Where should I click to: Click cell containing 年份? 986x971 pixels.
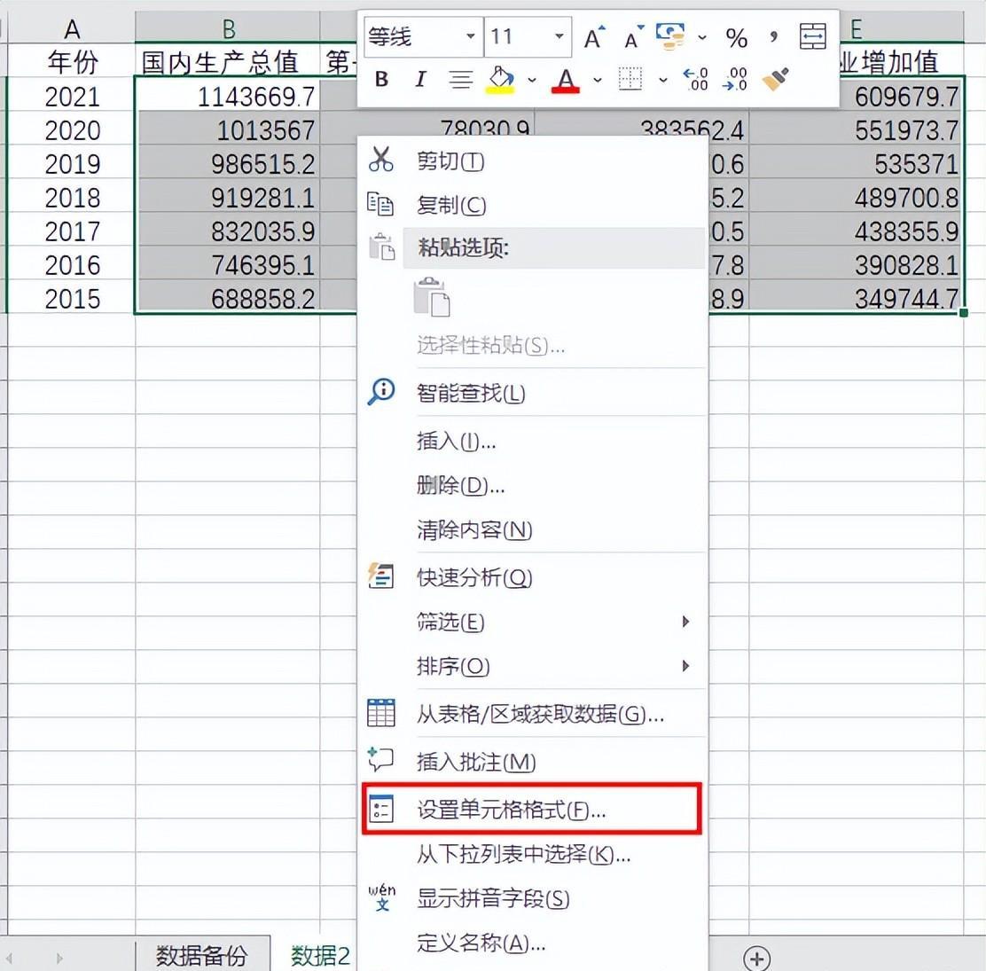pos(72,61)
